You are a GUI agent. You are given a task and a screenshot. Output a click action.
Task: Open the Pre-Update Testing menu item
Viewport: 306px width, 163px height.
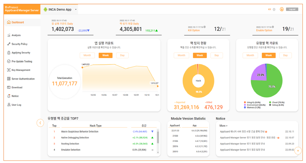point(22,61)
